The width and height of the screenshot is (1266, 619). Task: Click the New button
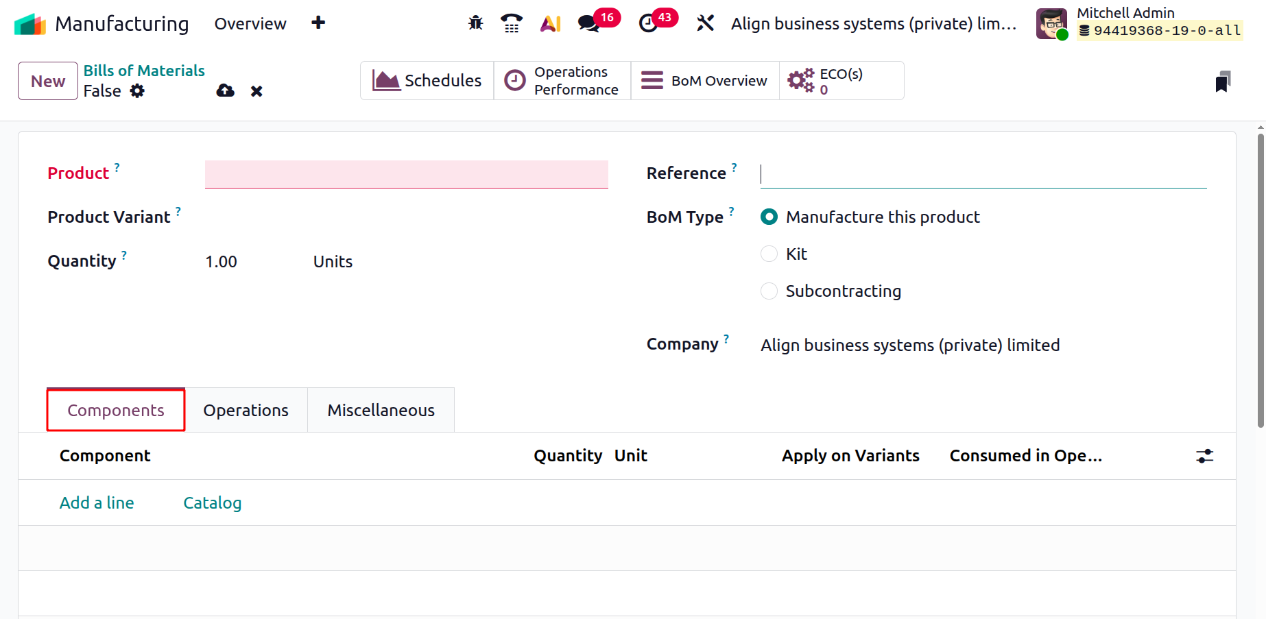(48, 81)
